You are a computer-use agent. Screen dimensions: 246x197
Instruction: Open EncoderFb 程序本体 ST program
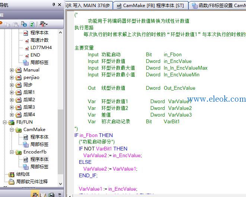point(39,159)
